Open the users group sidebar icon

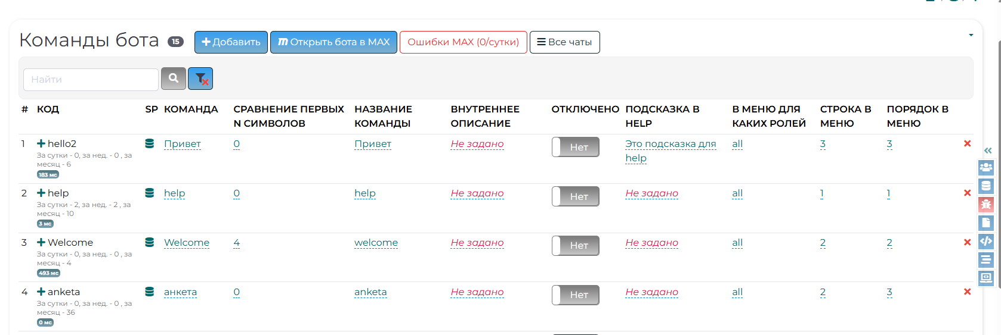986,167
